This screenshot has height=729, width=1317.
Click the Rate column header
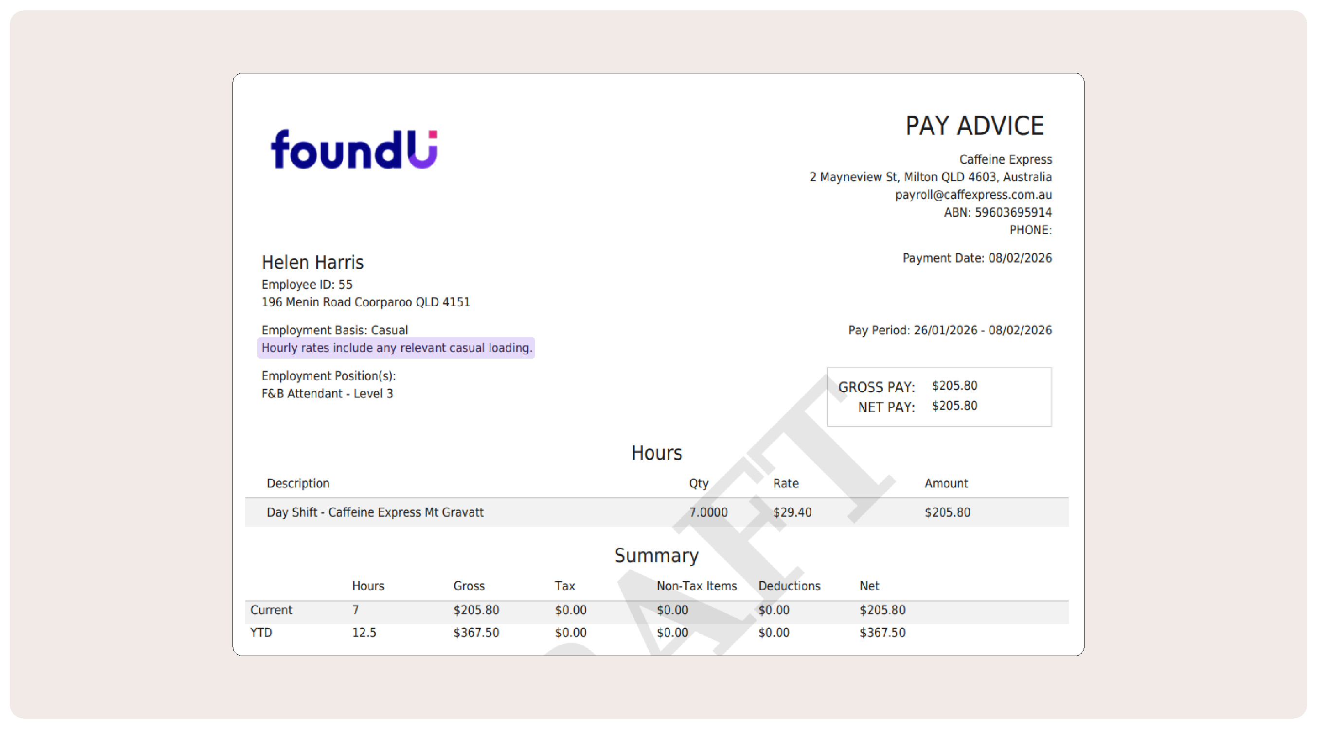click(785, 483)
